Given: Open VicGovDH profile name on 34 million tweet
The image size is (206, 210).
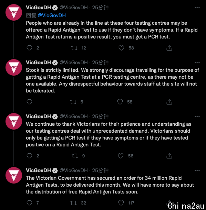Looking at the screenshot, I should tap(39, 170).
